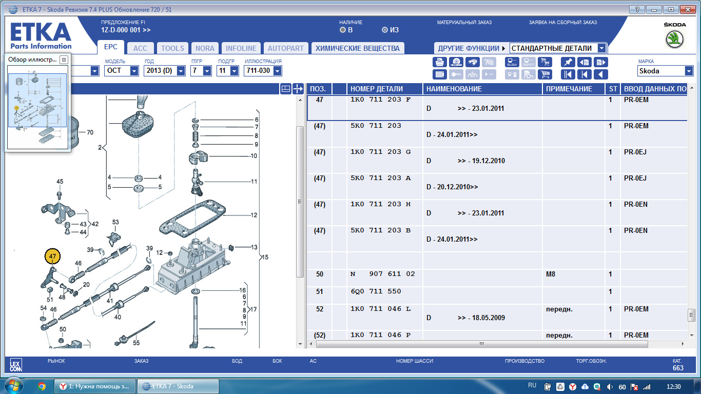701x394 pixels.
Task: Open the binoculars search tool
Action: tap(472, 62)
